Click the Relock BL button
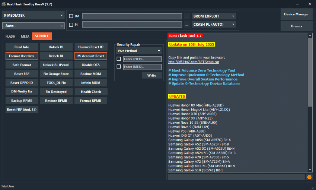Image resolution: width=316 pixels, height=190 pixels. 56,56
